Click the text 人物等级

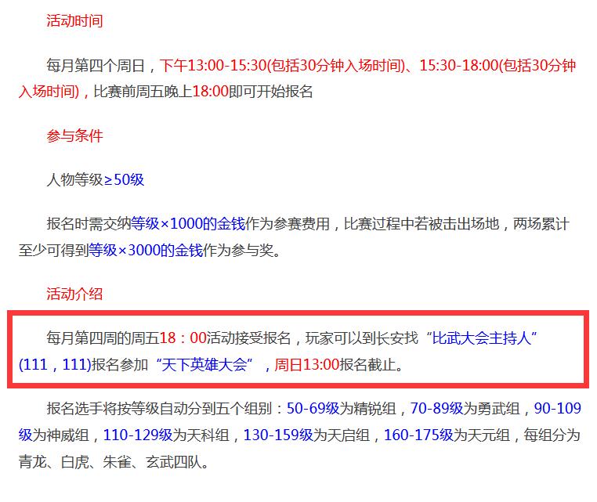click(x=74, y=179)
